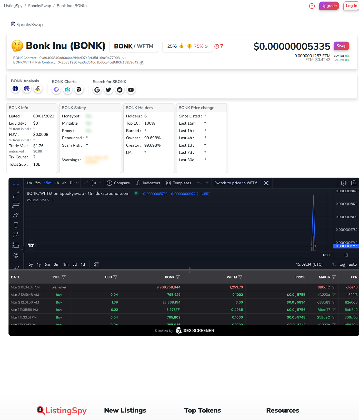This screenshot has width=359, height=420.
Task: Search for $BONK on Twitter
Action: click(108, 90)
